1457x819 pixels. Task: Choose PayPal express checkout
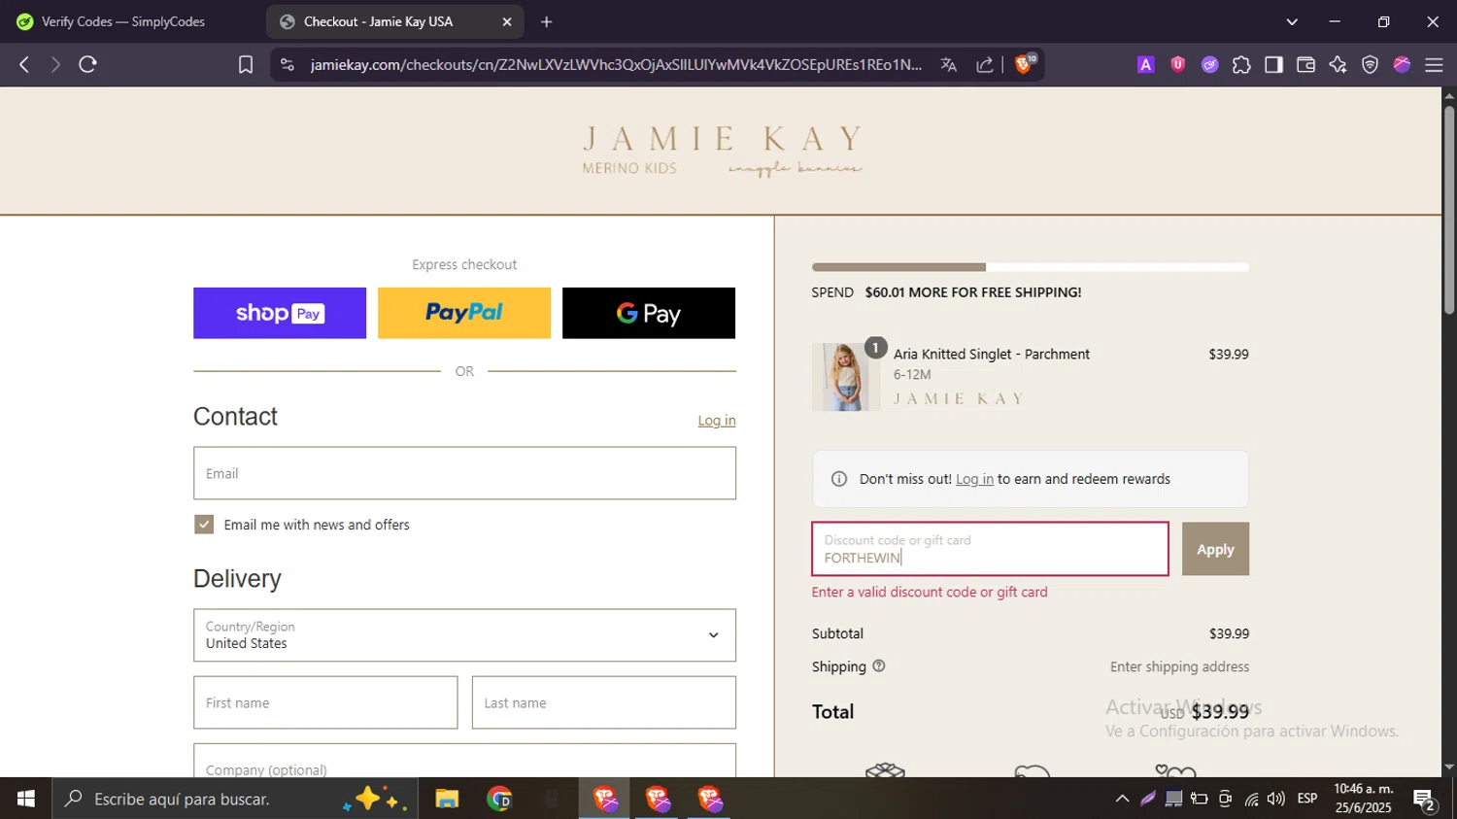click(x=464, y=313)
